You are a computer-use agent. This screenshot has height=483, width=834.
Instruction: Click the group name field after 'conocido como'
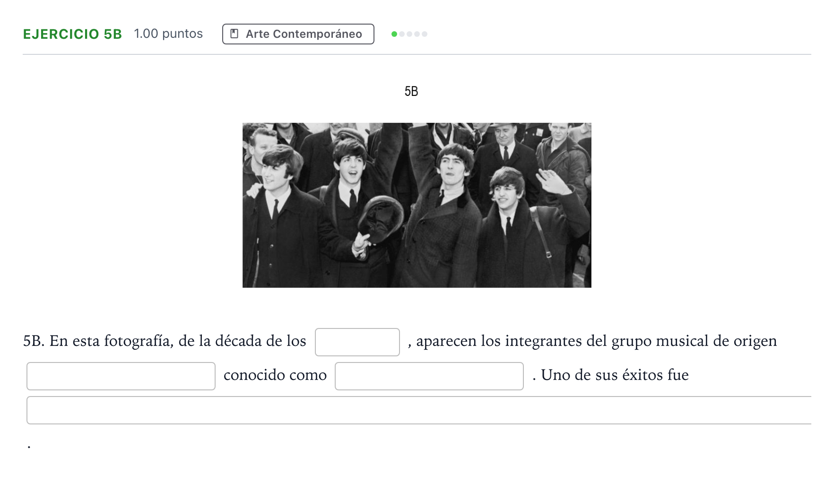pos(429,376)
